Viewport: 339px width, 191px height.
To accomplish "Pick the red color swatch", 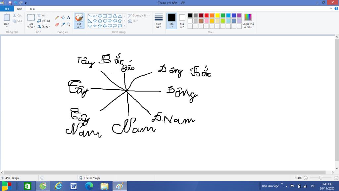I will [x=207, y=15].
